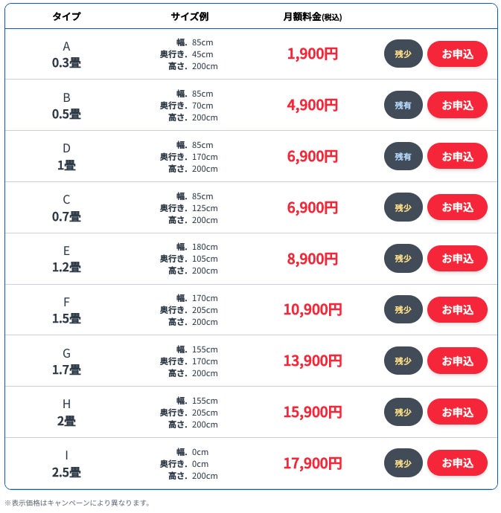This screenshot has height=513, width=501.
Task: Click the 残有 badge on type B row
Action: 403,105
